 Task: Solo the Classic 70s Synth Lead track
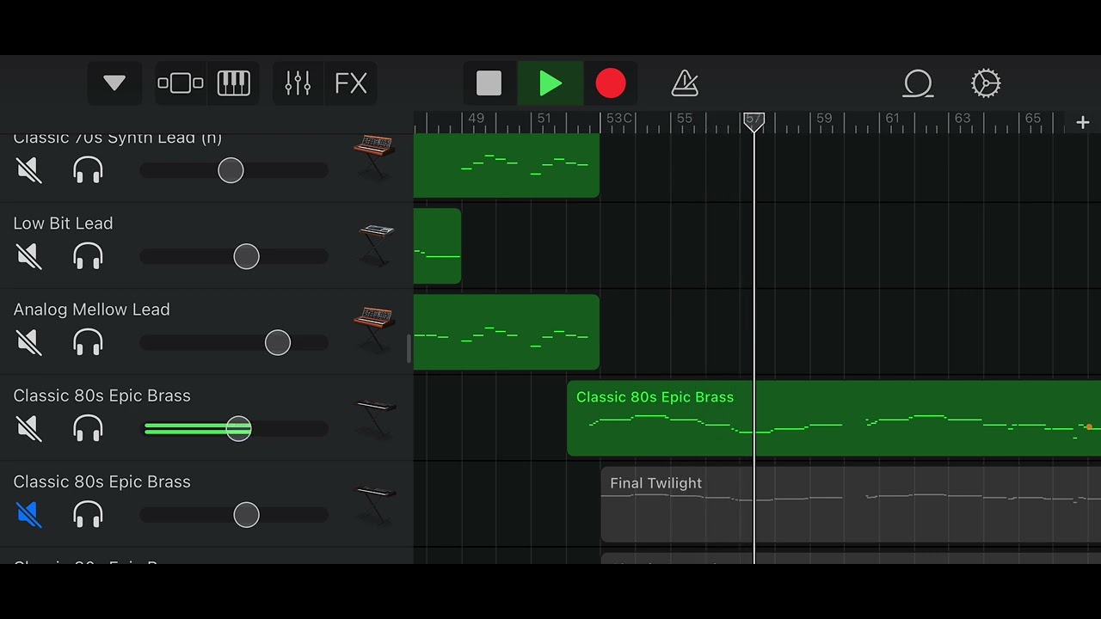click(89, 170)
